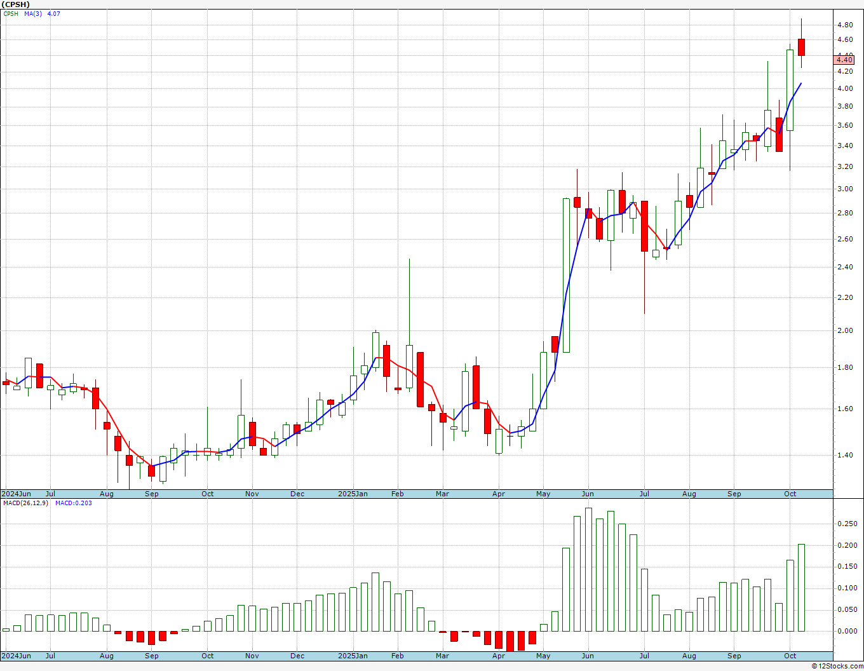Click Feb on the price chart time axis
Screen dimensions: 864x671
398,494
